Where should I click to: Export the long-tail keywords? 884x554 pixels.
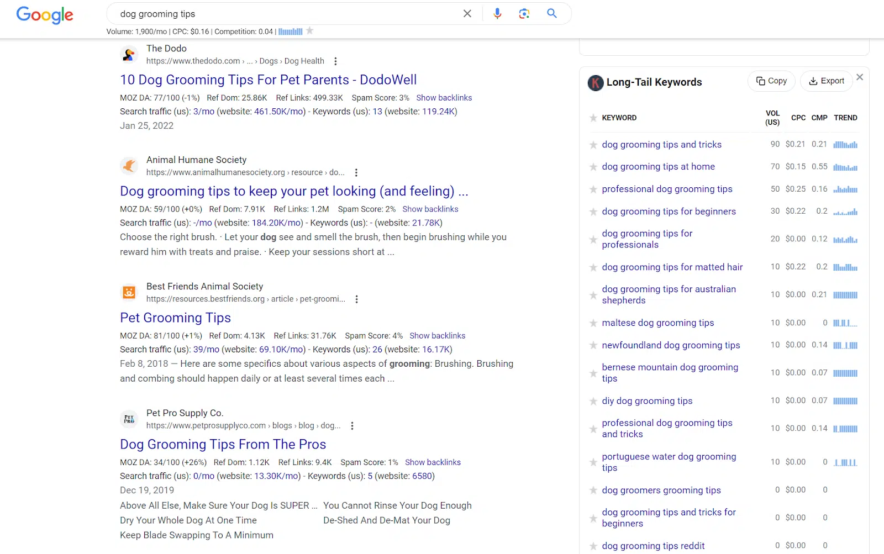827,81
